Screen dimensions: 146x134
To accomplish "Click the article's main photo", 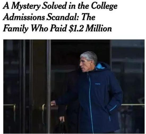I will [x=74, y=86].
